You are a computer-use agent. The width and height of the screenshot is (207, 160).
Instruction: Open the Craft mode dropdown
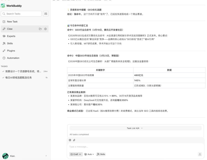[76, 154]
